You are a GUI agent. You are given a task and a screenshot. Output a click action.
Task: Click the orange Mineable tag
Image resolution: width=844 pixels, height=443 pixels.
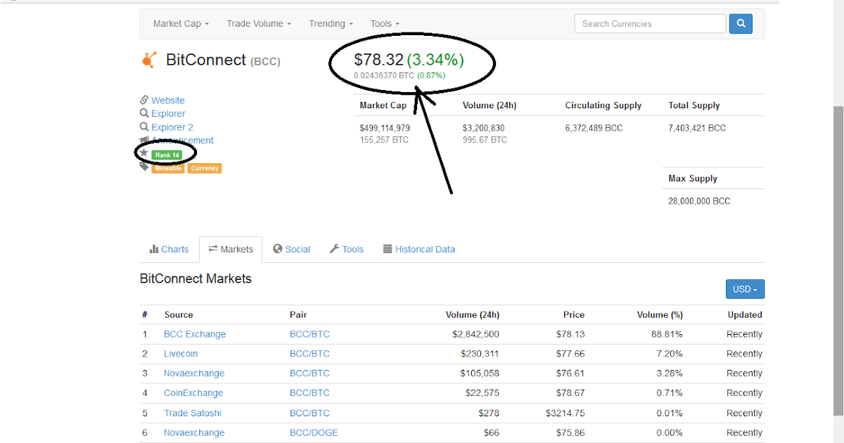[167, 168]
